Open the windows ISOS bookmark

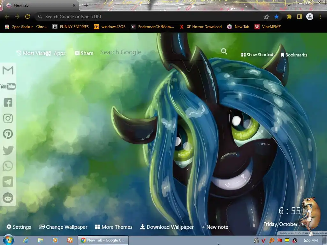(110, 27)
